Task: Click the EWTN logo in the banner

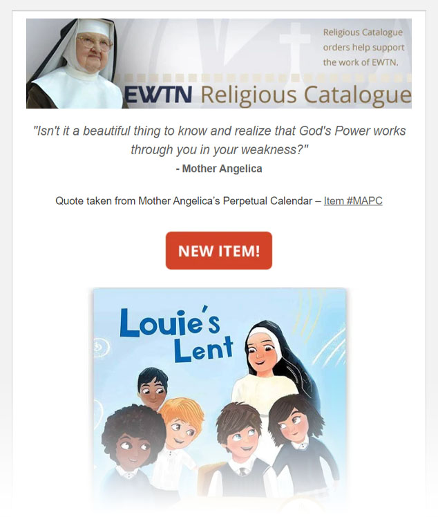Action: click(x=158, y=95)
